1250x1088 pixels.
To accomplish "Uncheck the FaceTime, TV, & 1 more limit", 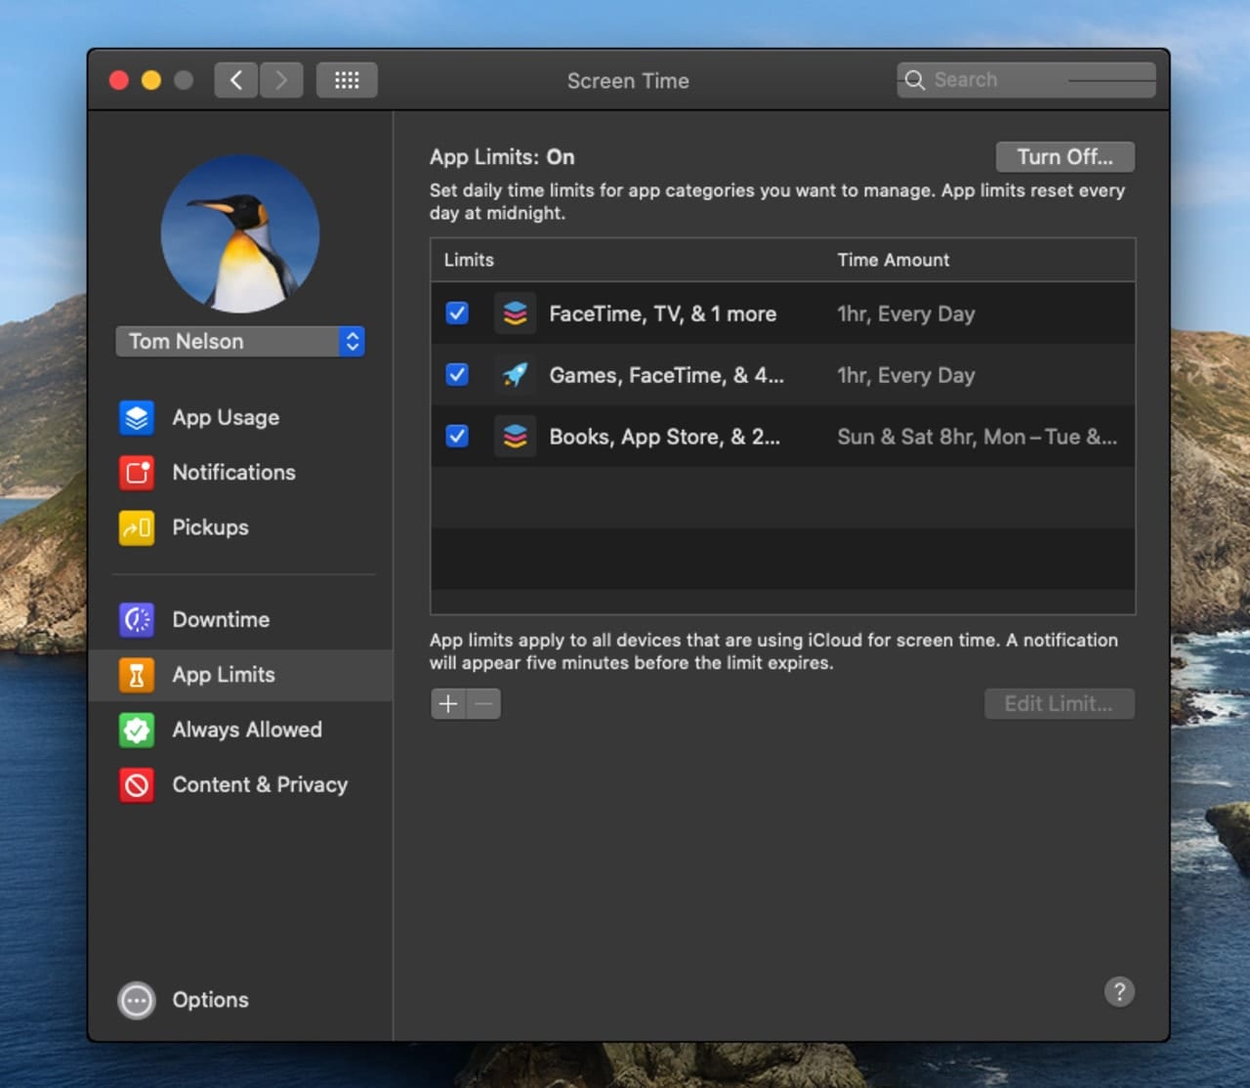I will (x=457, y=314).
